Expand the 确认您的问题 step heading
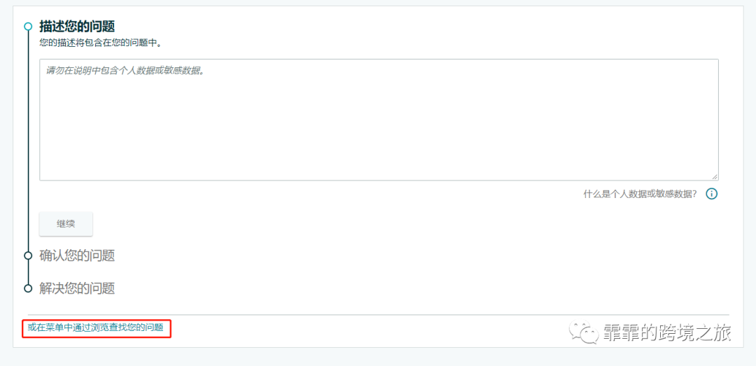756x366 pixels. point(77,255)
